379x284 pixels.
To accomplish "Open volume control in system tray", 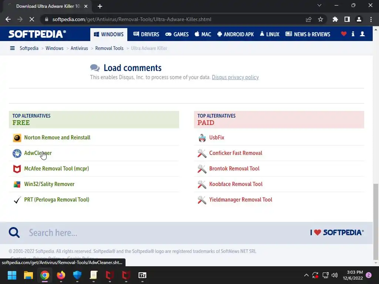I will (335, 275).
